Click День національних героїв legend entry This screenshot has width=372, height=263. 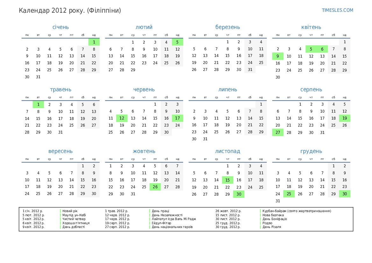(172, 227)
